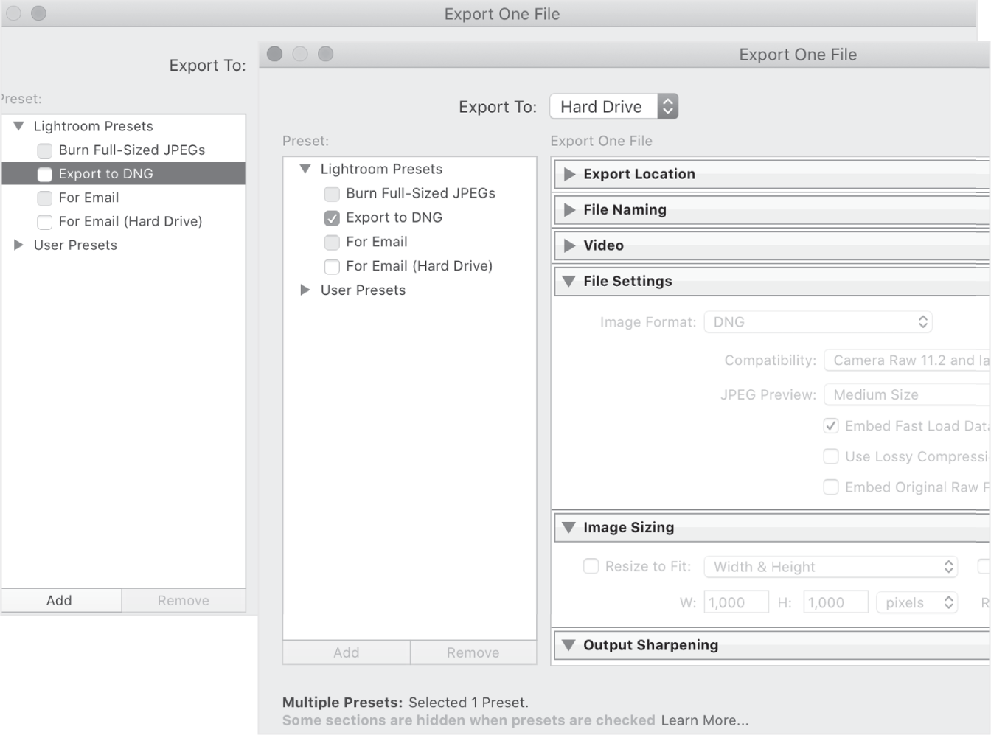Collapse Lightroom Presets in front window
991x735 pixels.
click(x=305, y=169)
